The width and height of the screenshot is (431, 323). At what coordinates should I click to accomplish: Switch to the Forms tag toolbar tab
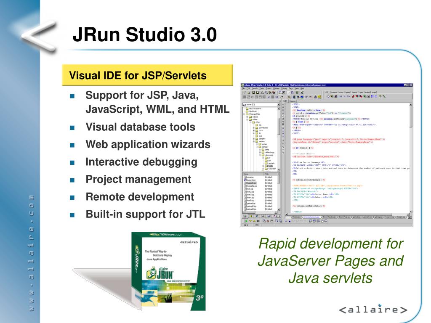pos(367,92)
